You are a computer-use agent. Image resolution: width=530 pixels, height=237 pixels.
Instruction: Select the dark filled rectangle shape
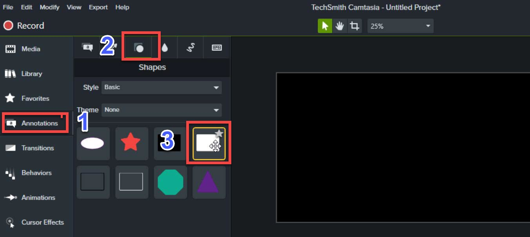93,182
